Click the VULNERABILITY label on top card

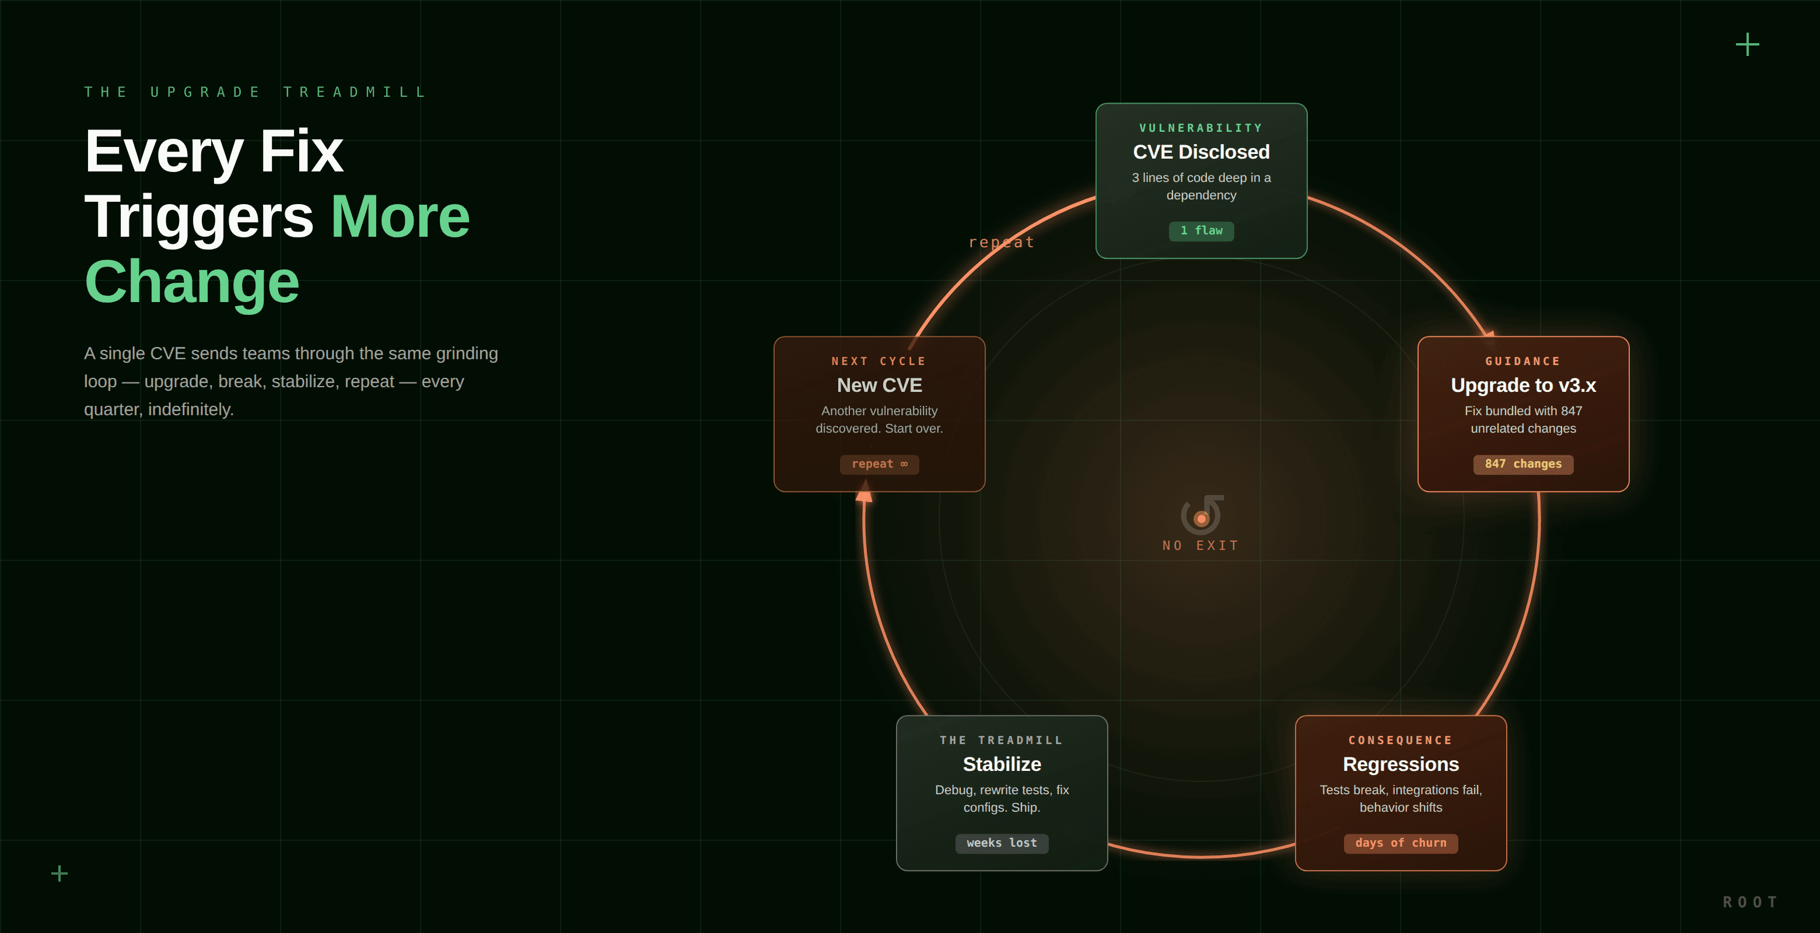coord(1200,128)
